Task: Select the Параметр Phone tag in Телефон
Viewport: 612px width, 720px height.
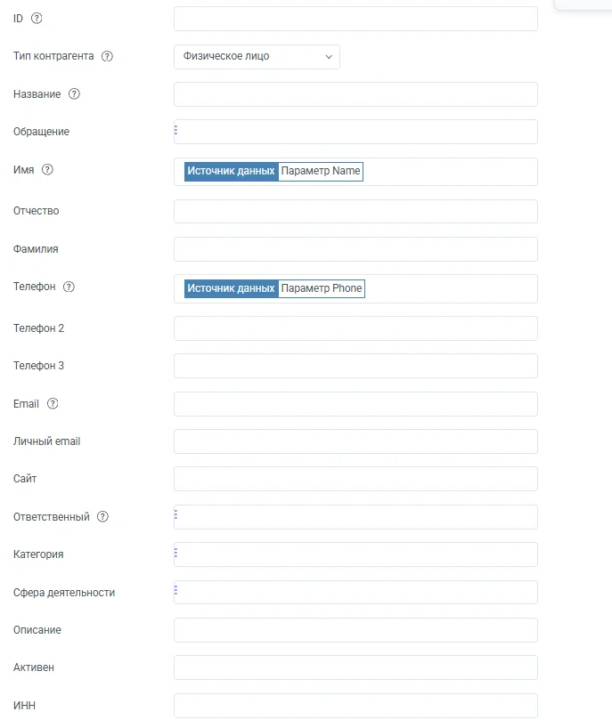Action: point(322,289)
